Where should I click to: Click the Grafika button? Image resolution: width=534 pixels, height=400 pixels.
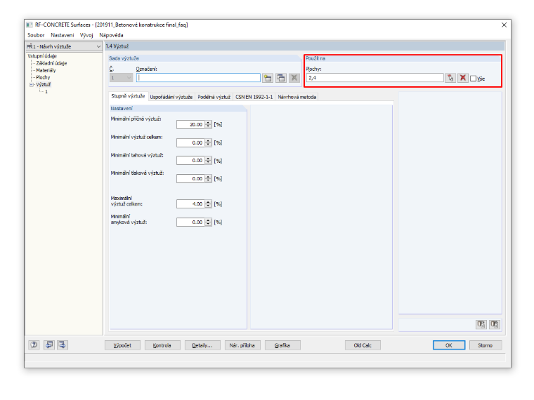coord(282,345)
